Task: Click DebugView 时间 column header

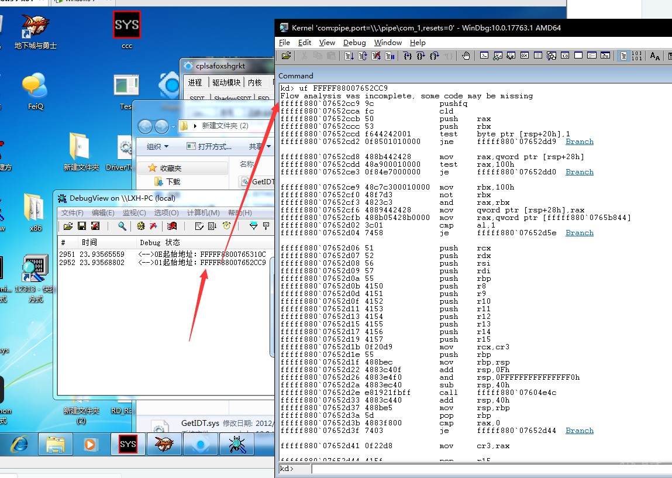Action: [x=106, y=242]
